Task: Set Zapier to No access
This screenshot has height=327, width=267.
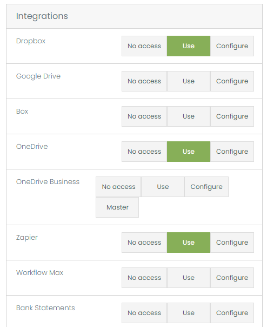Action: click(x=144, y=243)
